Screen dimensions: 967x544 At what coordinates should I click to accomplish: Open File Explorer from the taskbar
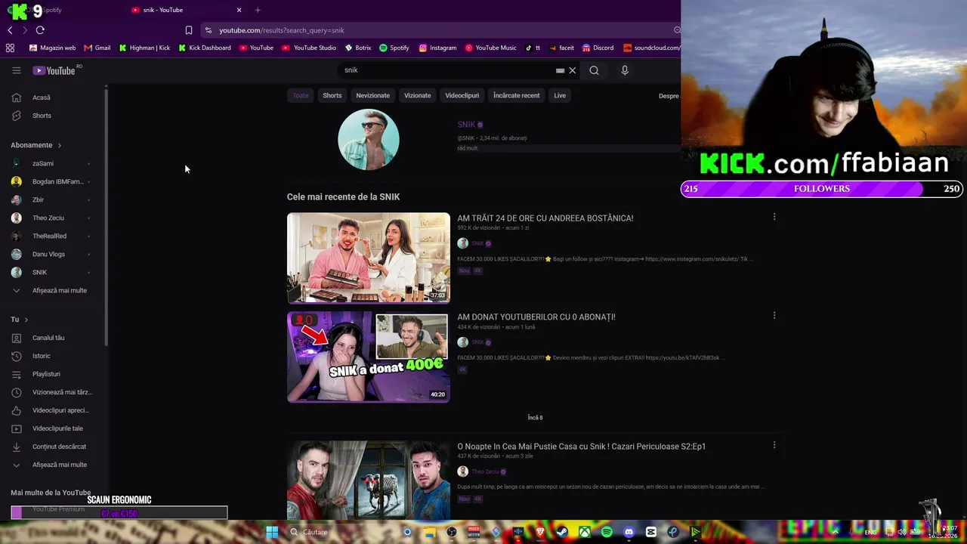(430, 532)
